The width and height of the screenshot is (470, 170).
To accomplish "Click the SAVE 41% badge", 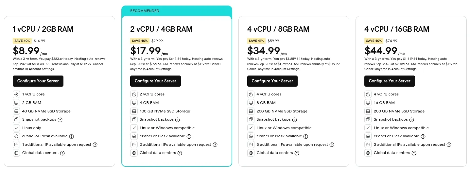I will pos(256,41).
